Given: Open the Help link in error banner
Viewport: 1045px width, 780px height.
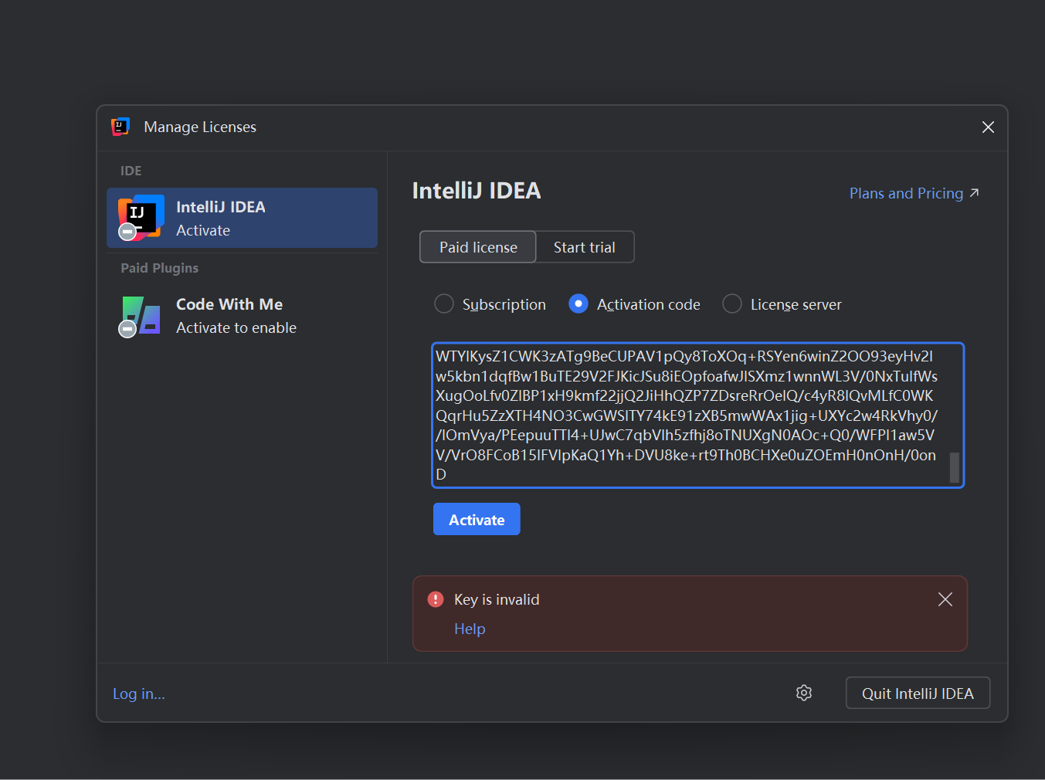Looking at the screenshot, I should [470, 629].
